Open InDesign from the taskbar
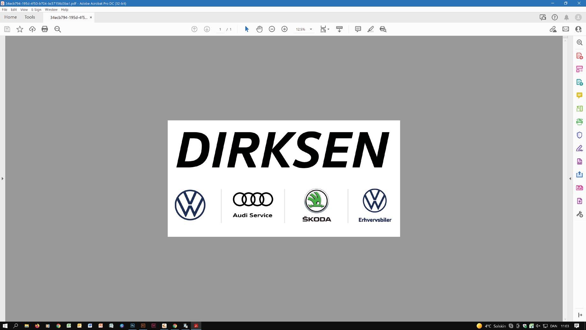This screenshot has width=586, height=330. tap(153, 326)
